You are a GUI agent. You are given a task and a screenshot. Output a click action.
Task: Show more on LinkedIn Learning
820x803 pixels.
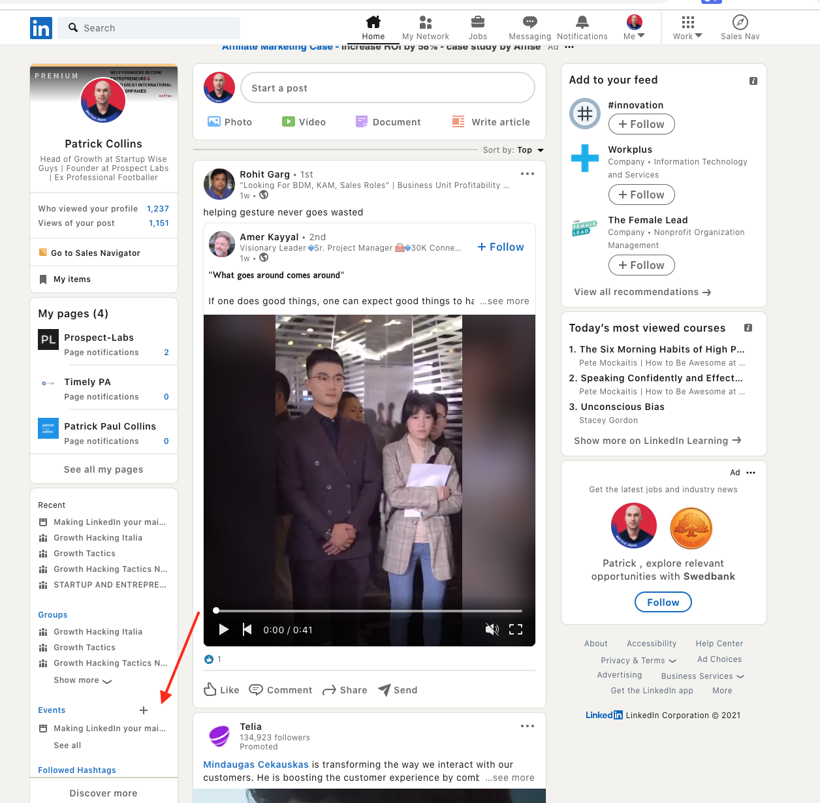click(x=657, y=441)
